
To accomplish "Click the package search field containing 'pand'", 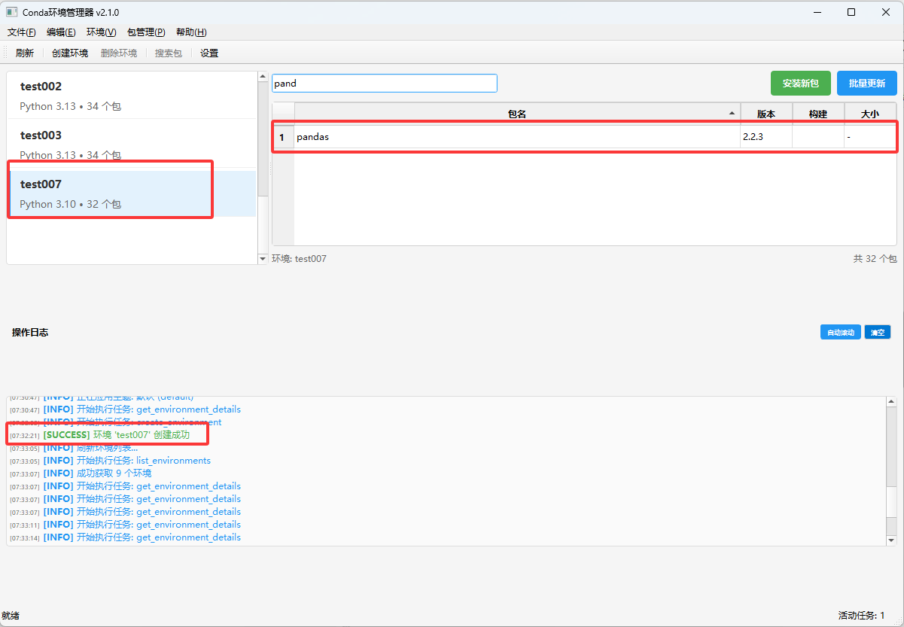I will tap(385, 84).
